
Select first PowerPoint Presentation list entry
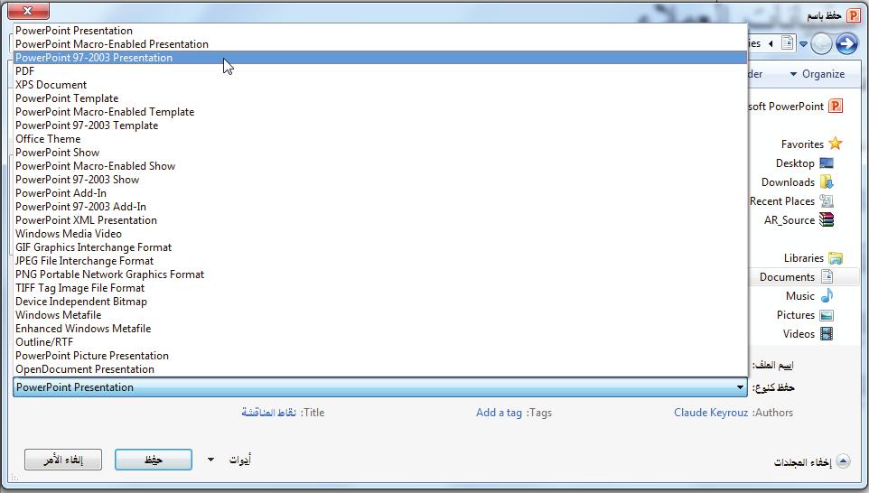[380, 31]
